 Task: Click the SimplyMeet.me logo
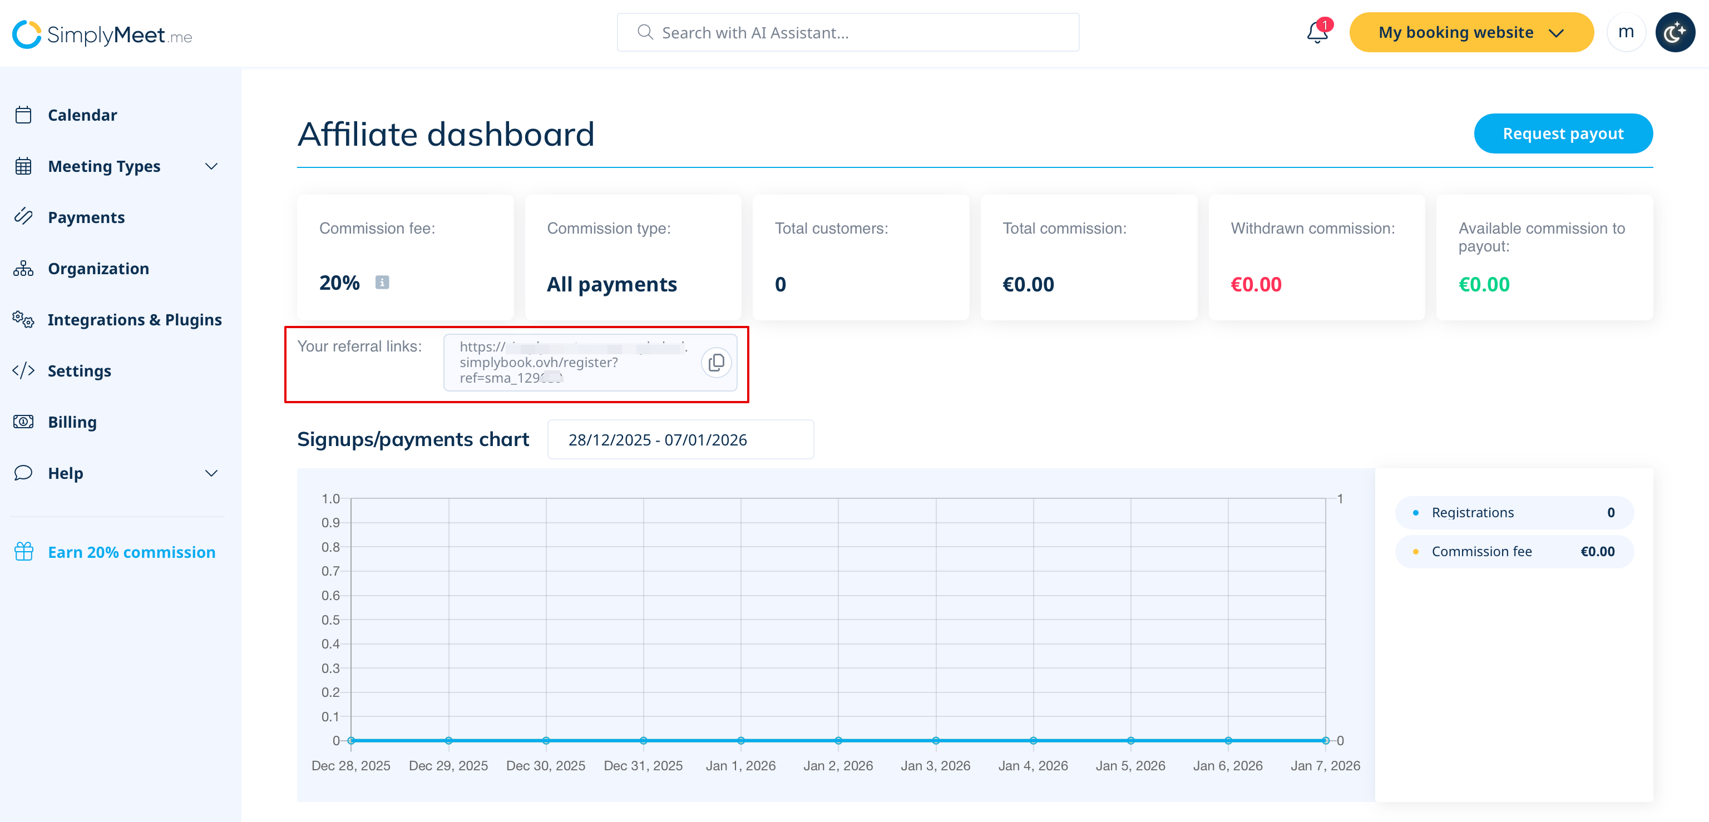(102, 34)
